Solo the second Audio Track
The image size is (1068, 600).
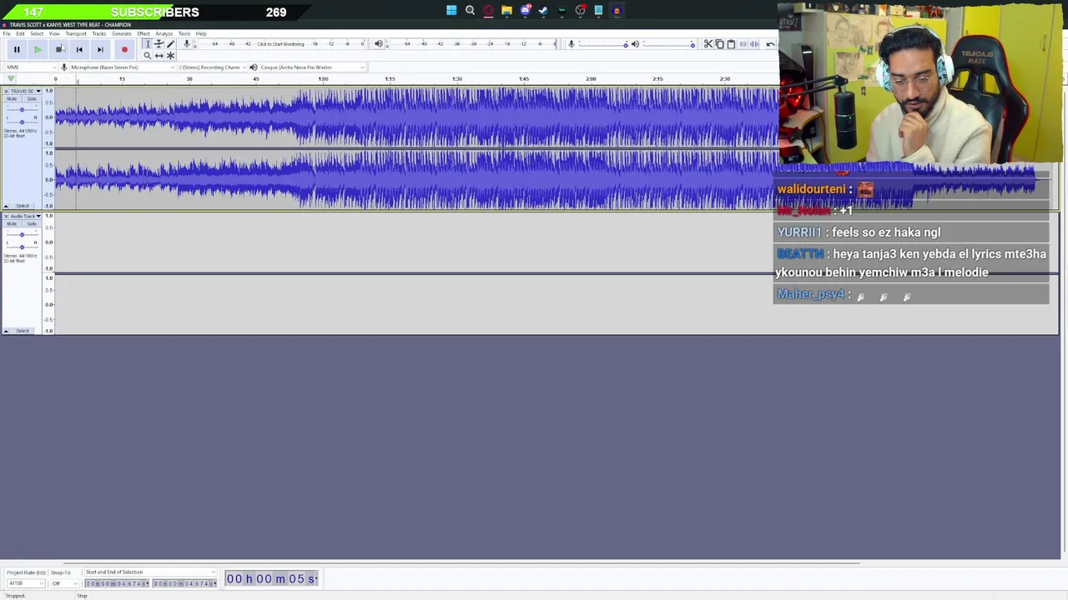click(x=32, y=224)
